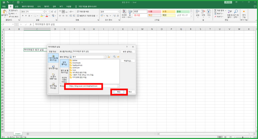This screenshot has width=258, height=139.
Task: Click Merge and Center button
Action: click(x=86, y=16)
